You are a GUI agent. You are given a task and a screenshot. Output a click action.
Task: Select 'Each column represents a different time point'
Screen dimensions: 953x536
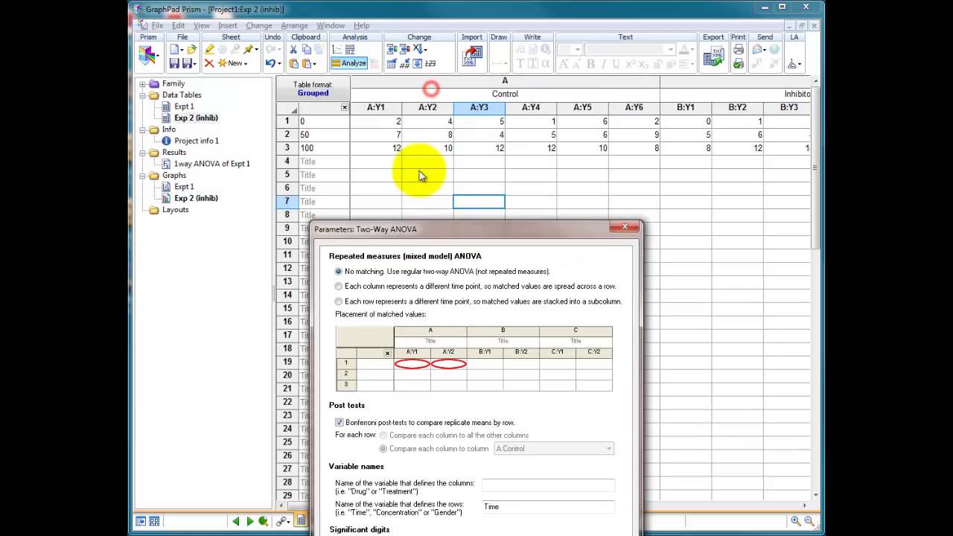(339, 287)
